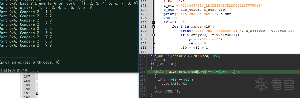Click 'v30 = 0' line in Python editor
Screen dimensions: 300x98
coord(171,18)
